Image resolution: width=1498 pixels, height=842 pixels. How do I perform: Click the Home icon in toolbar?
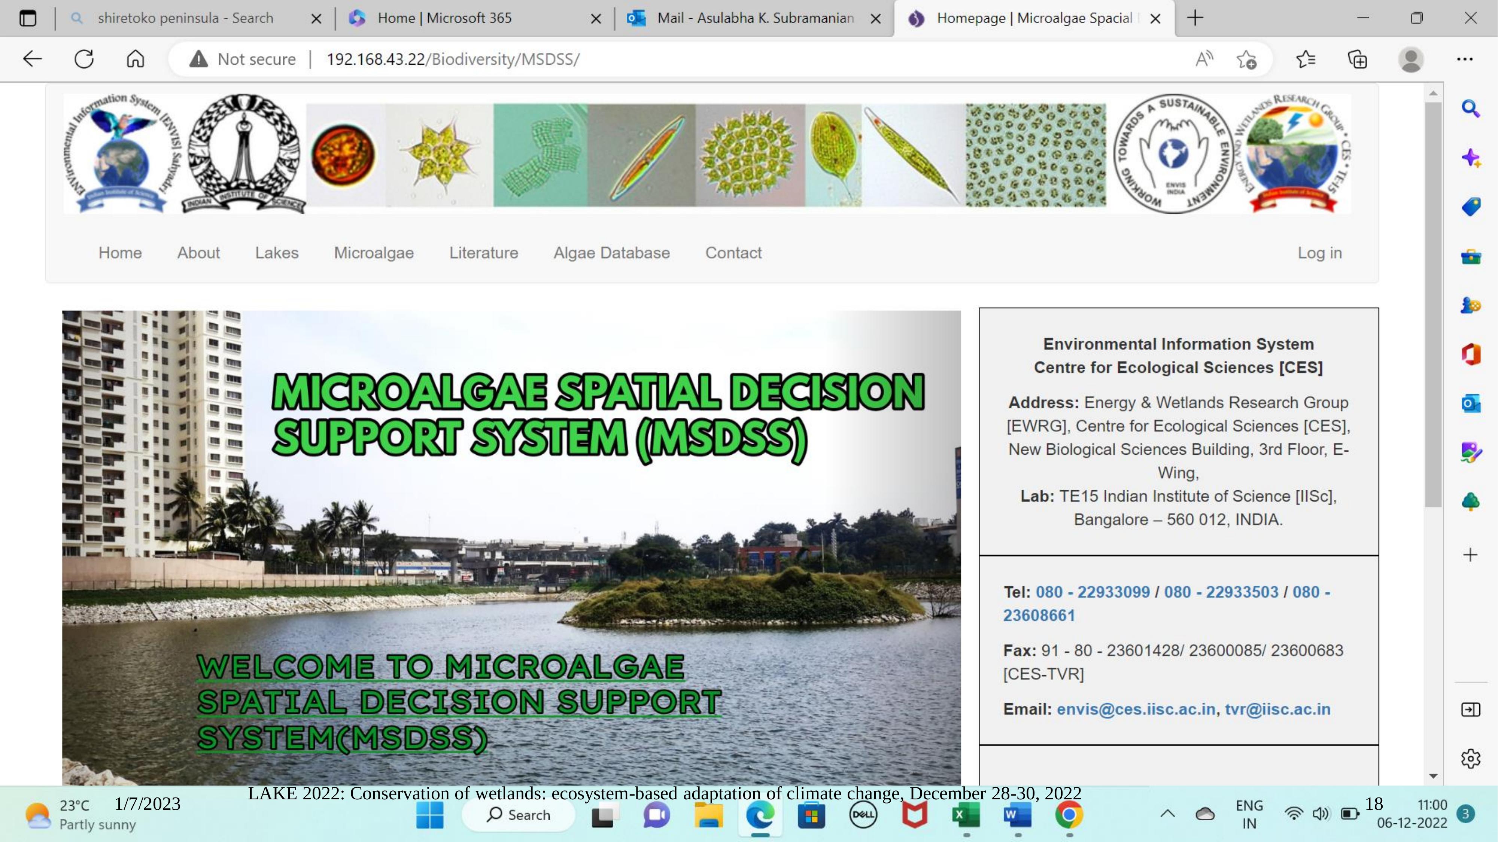tap(135, 59)
